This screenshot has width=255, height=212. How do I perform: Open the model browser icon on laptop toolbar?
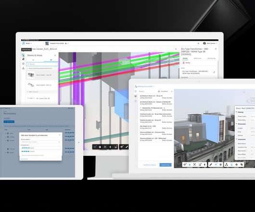[226, 165]
